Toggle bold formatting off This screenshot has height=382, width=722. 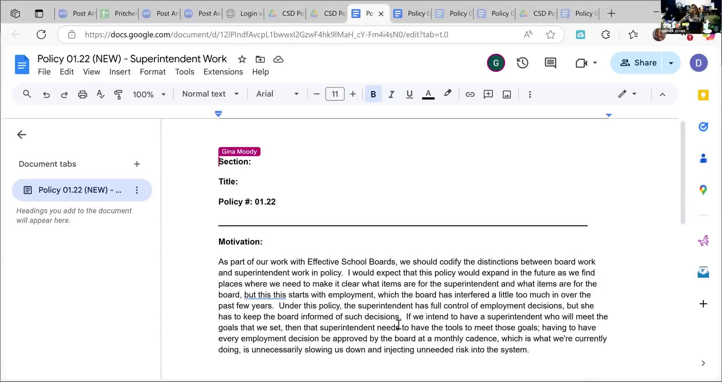(x=373, y=94)
